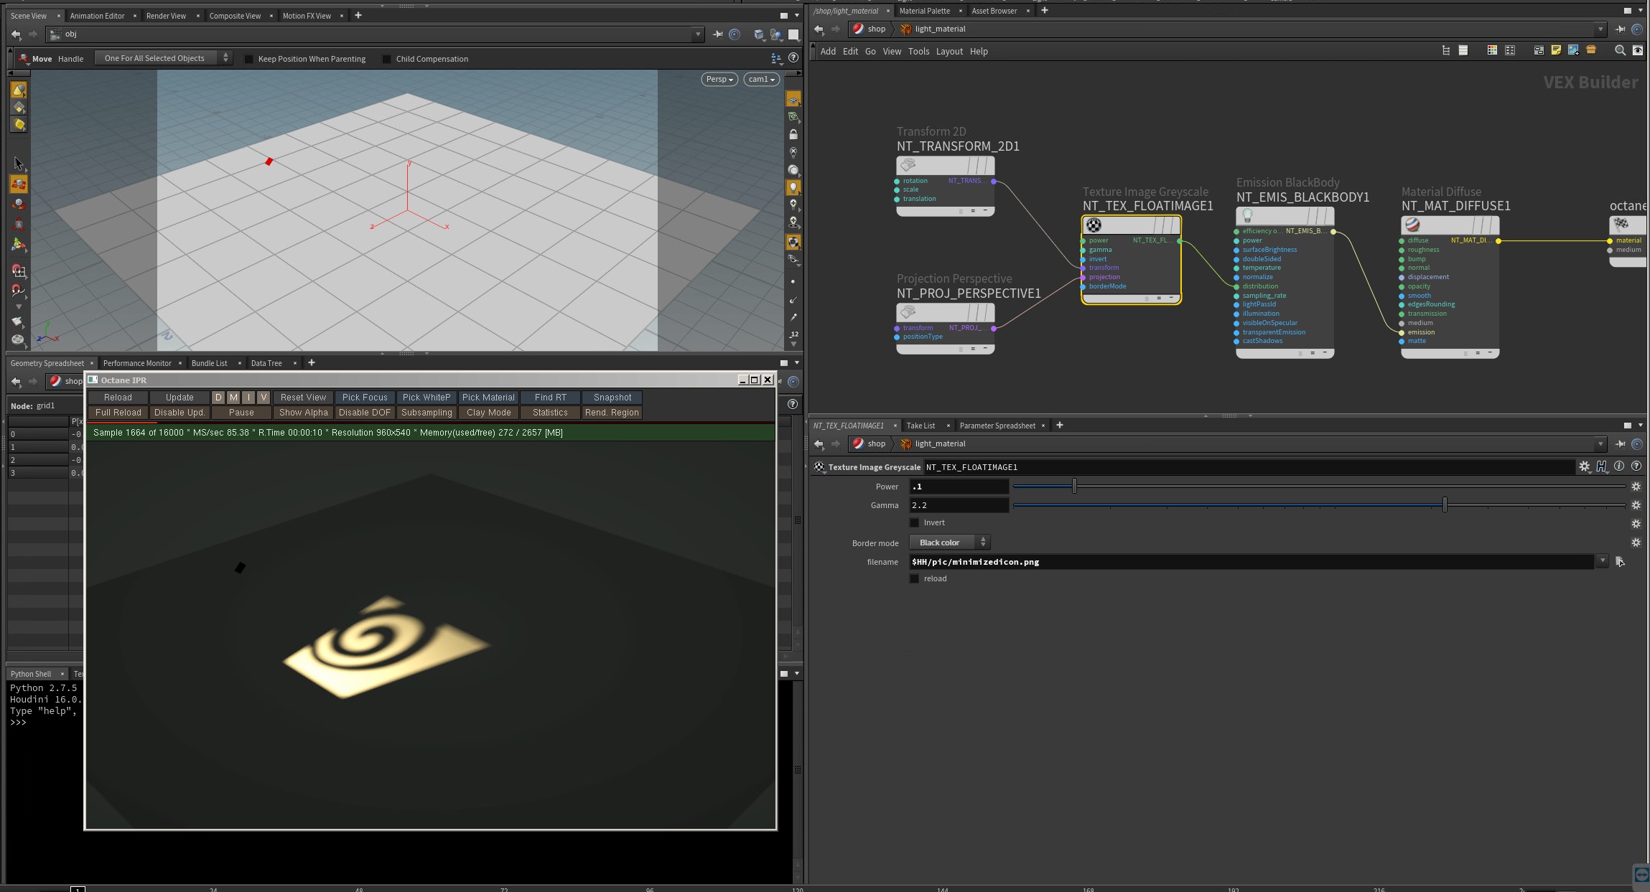
Task: Click the Power value field
Action: tap(959, 487)
